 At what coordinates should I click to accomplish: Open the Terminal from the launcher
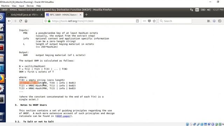coord(2,99)
